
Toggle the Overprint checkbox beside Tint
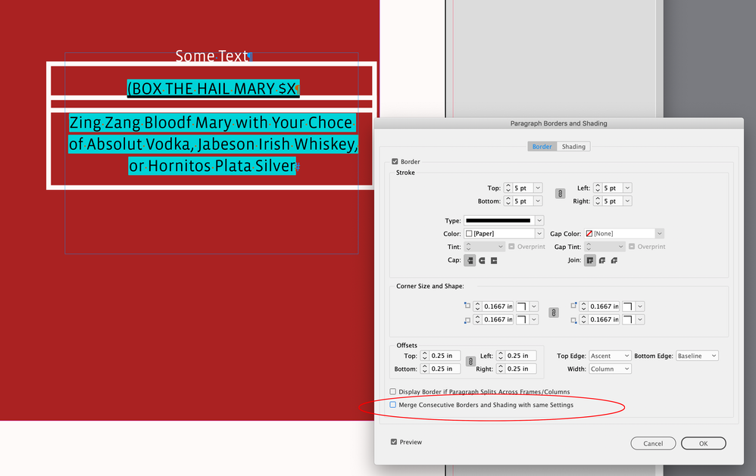(x=511, y=246)
